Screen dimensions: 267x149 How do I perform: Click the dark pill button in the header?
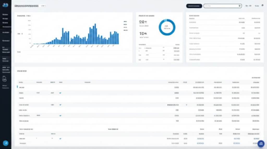tap(194, 6)
